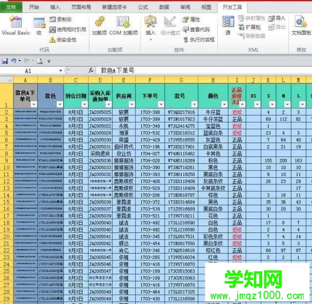
Task: Open 文档面板 document panel
Action: click(301, 25)
